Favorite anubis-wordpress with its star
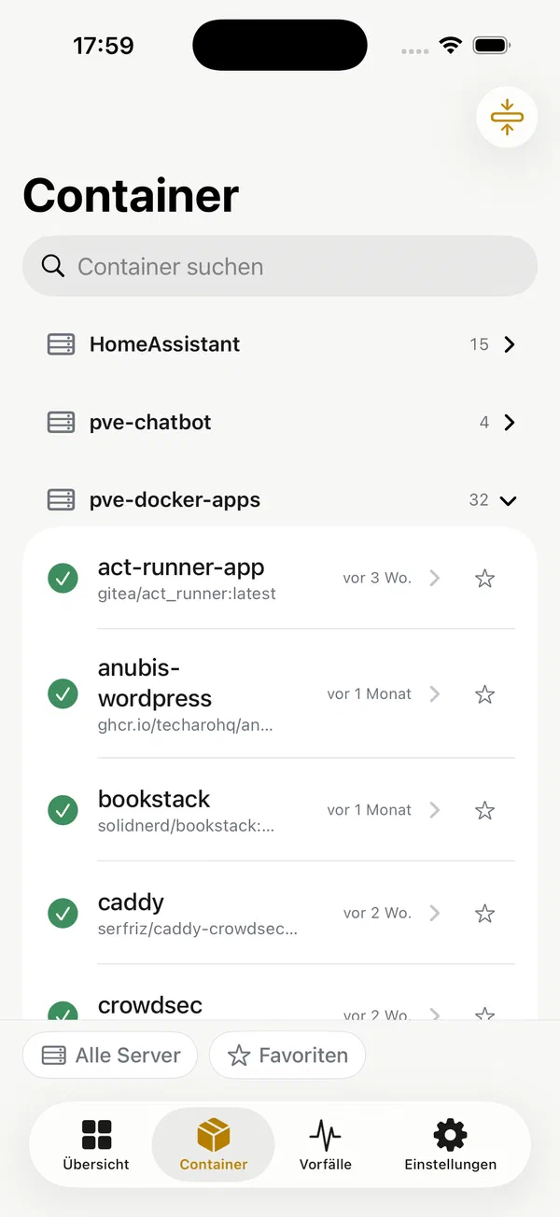This screenshot has width=560, height=1217. tap(484, 694)
